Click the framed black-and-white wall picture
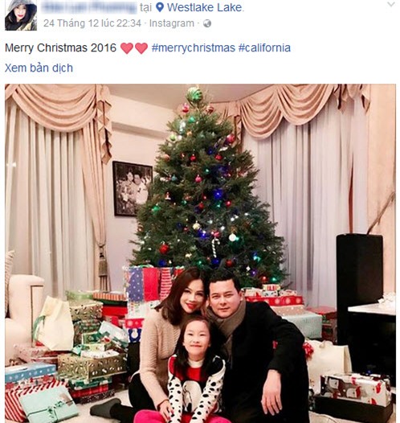The image size is (400, 423). tap(133, 188)
